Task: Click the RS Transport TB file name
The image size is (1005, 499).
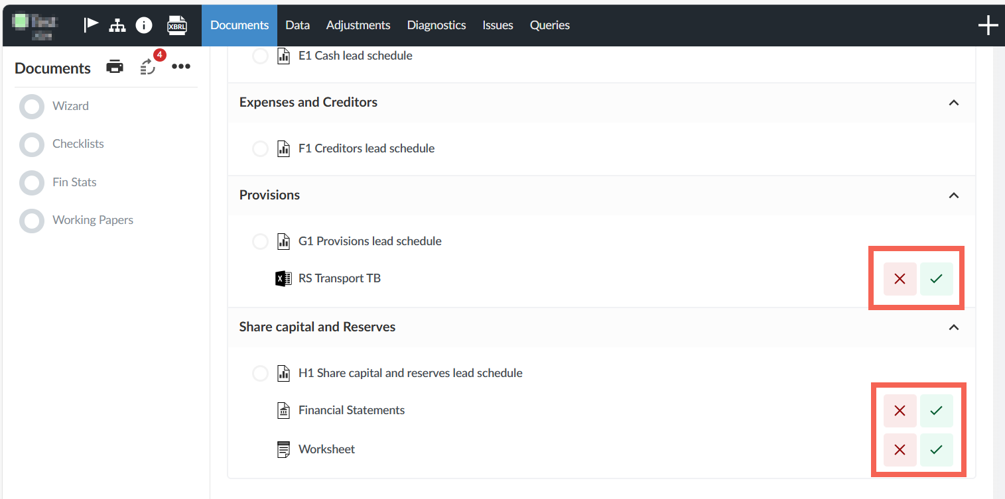Action: [x=340, y=278]
